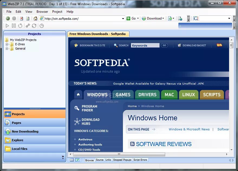Pause the download with the Pause icon
Viewport: 238px width, 171px height.
click(14, 26)
